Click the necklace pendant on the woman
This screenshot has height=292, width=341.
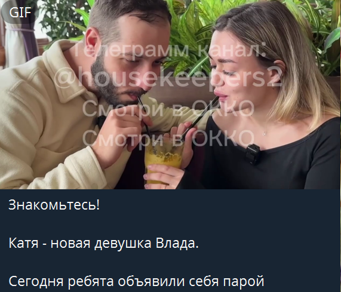[x=264, y=134]
